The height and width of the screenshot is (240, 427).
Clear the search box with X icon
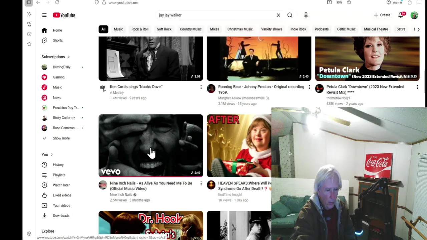coord(278,15)
